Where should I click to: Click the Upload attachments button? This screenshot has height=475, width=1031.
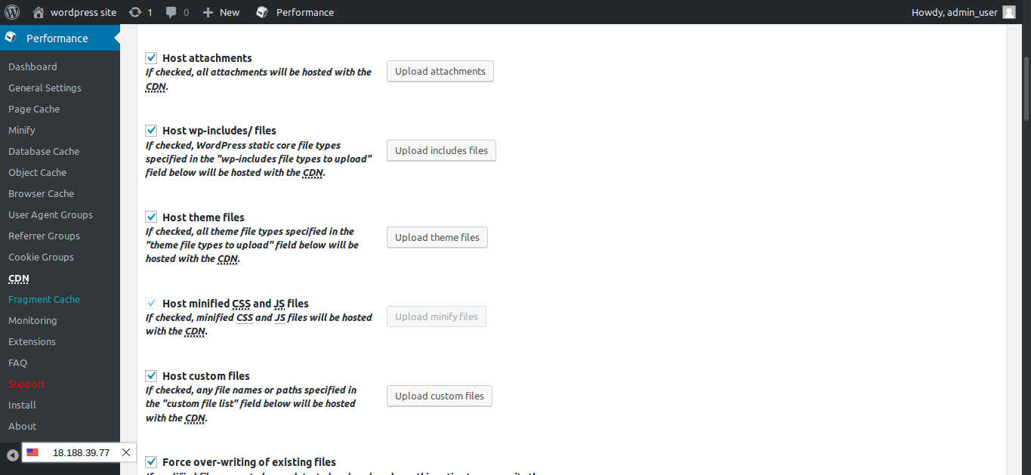pos(440,71)
